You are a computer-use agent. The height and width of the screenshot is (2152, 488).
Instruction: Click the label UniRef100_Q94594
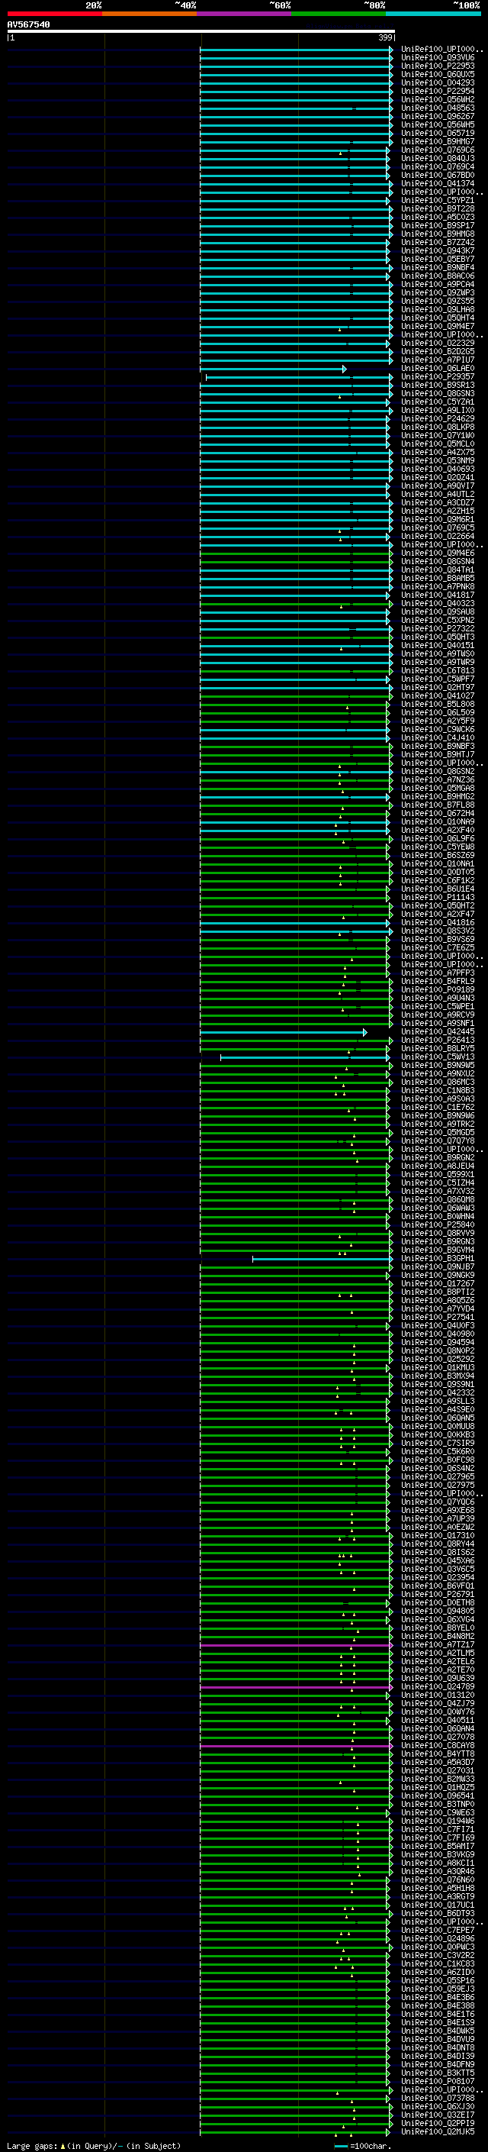point(437,1343)
